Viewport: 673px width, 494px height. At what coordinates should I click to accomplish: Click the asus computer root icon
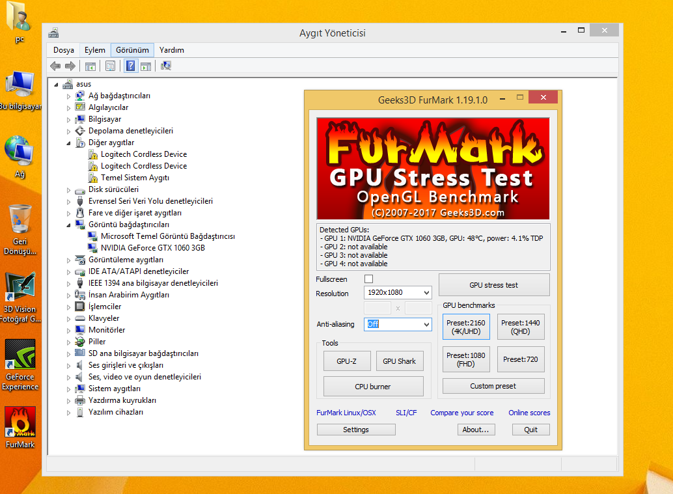(68, 84)
